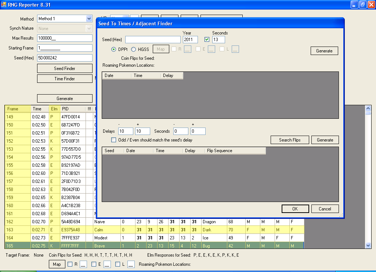Cancel the Seed To Times dialog
376x272 pixels.
click(x=325, y=209)
